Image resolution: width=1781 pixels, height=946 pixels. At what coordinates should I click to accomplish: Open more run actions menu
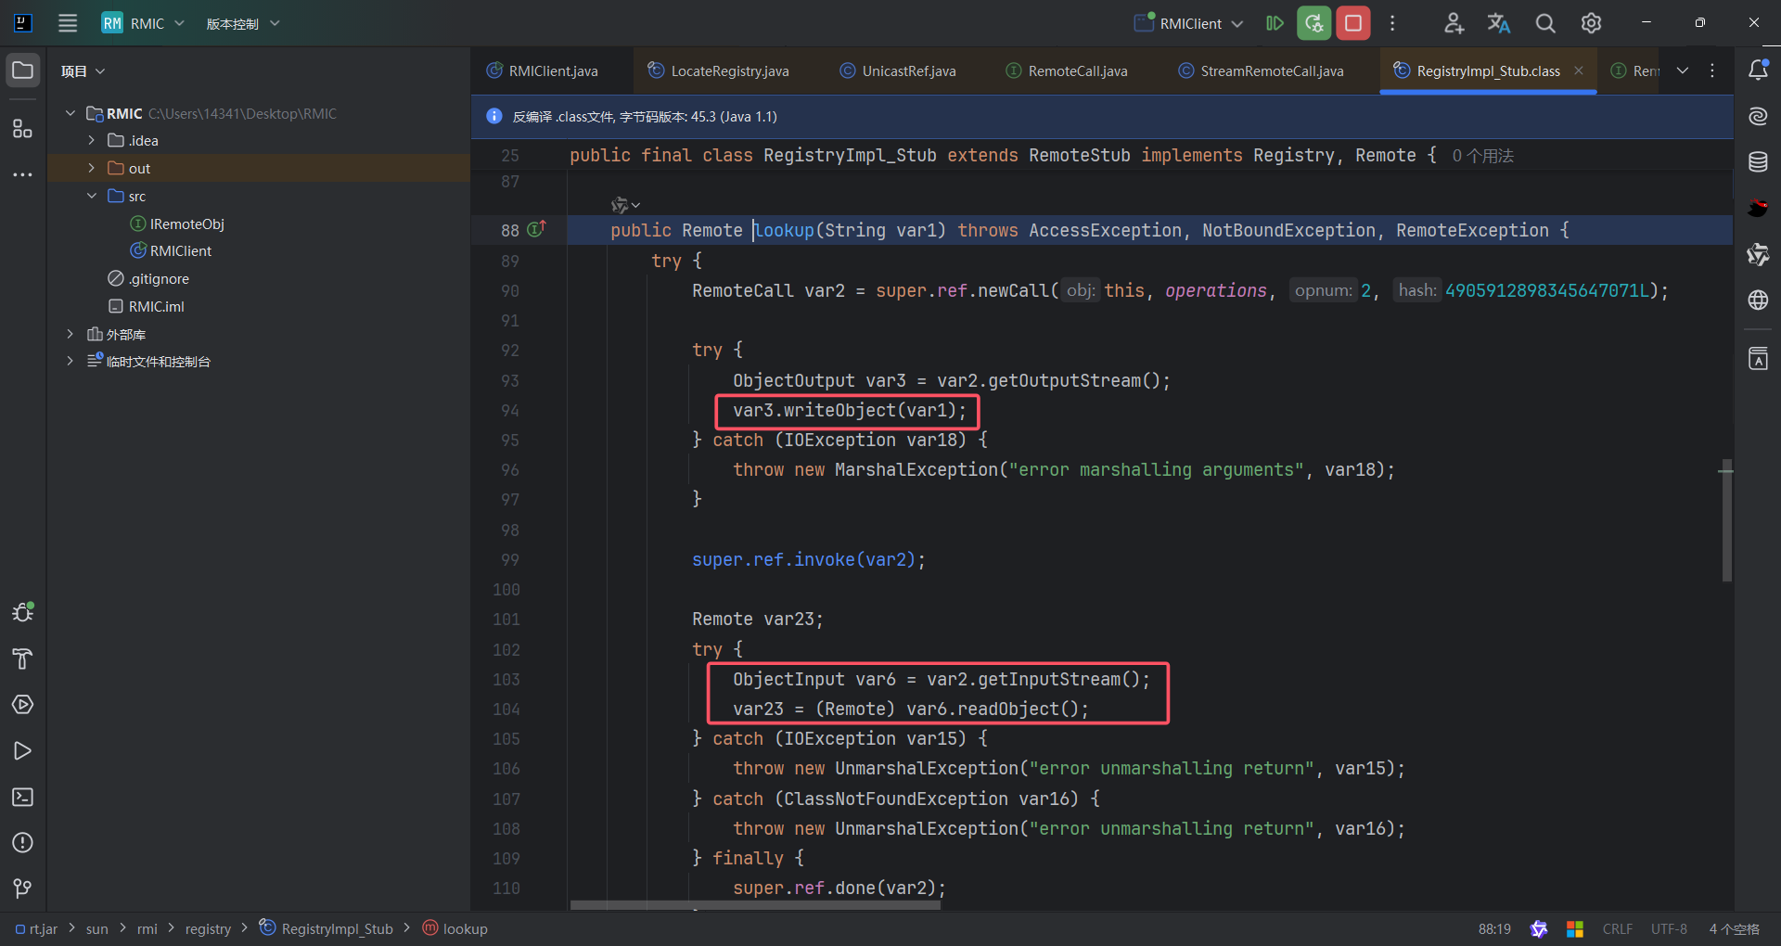click(1392, 23)
